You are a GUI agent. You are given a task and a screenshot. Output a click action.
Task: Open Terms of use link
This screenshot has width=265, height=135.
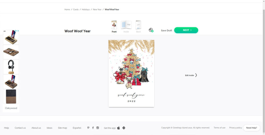coord(219,128)
